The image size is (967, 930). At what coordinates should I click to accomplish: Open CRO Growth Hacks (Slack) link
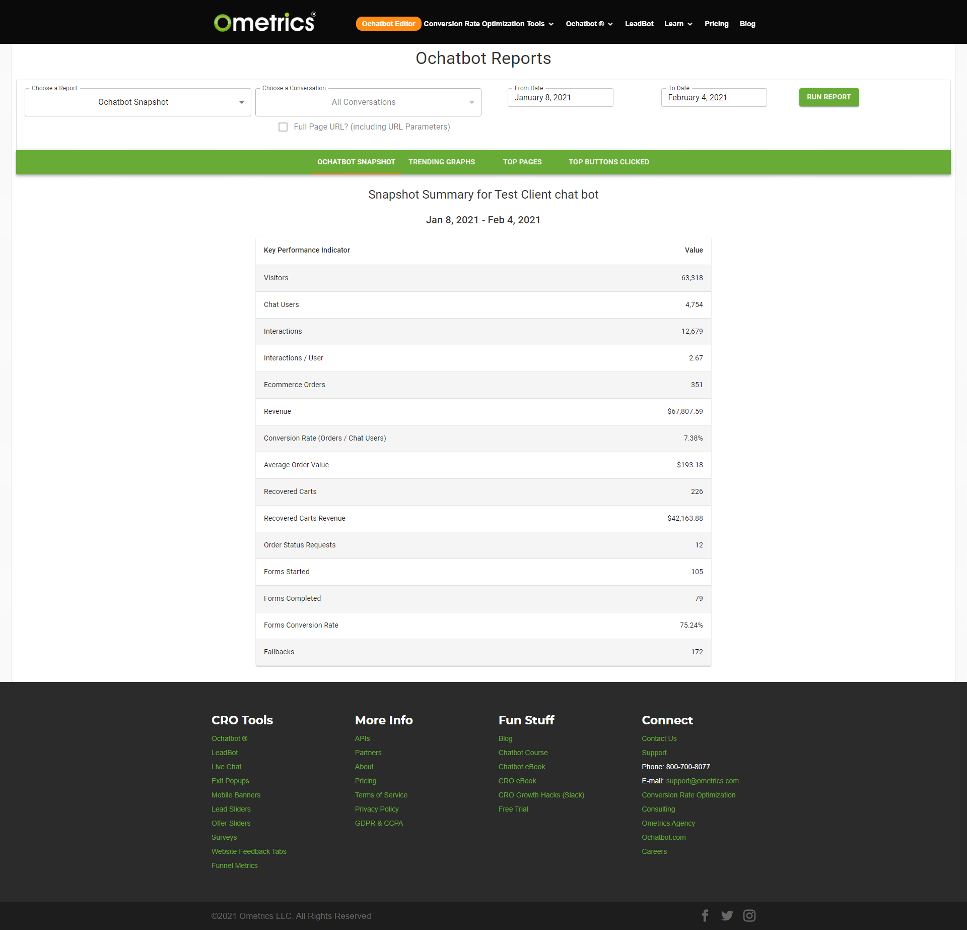(x=541, y=795)
